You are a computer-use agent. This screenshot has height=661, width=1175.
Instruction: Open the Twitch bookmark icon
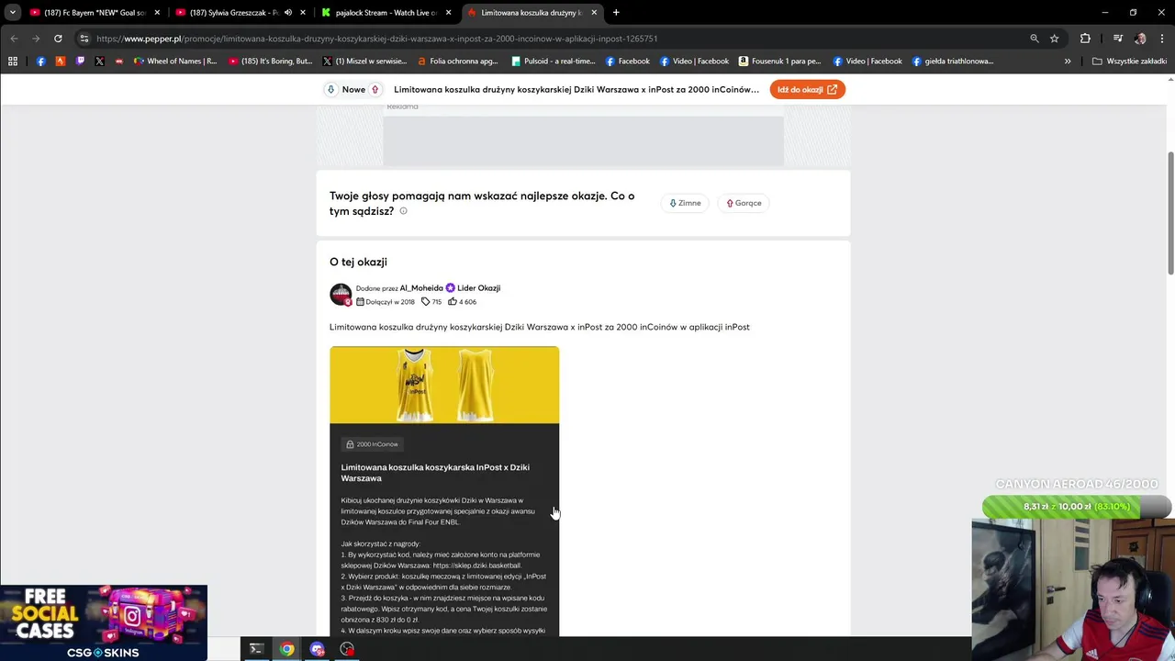click(80, 62)
